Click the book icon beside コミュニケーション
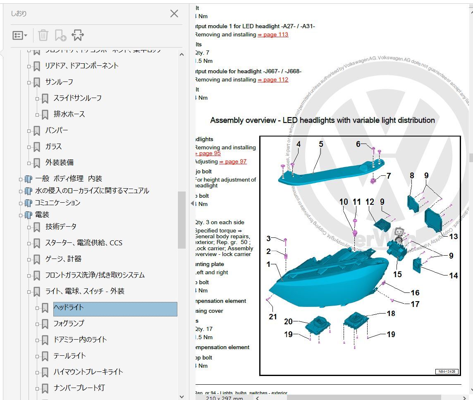This screenshot has height=400, width=473. [x=29, y=203]
